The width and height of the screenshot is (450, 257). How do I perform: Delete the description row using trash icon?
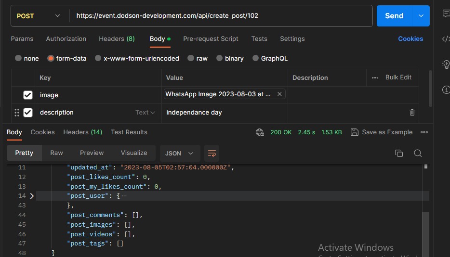[x=412, y=112]
